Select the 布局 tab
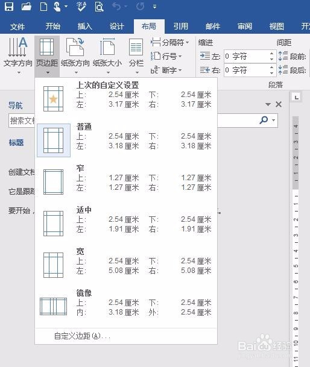The height and width of the screenshot is (367, 310). click(x=149, y=27)
